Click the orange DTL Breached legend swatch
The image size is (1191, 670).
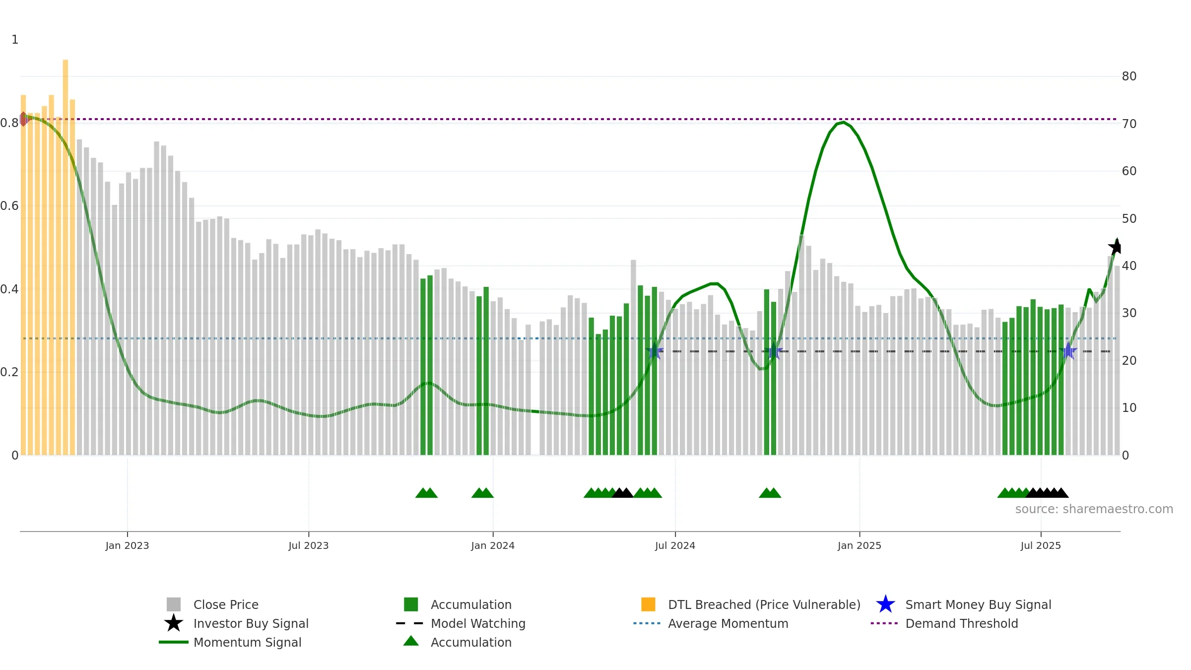[648, 604]
